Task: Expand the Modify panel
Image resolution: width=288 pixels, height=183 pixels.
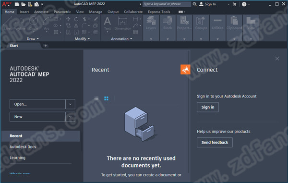Action: pos(82,39)
